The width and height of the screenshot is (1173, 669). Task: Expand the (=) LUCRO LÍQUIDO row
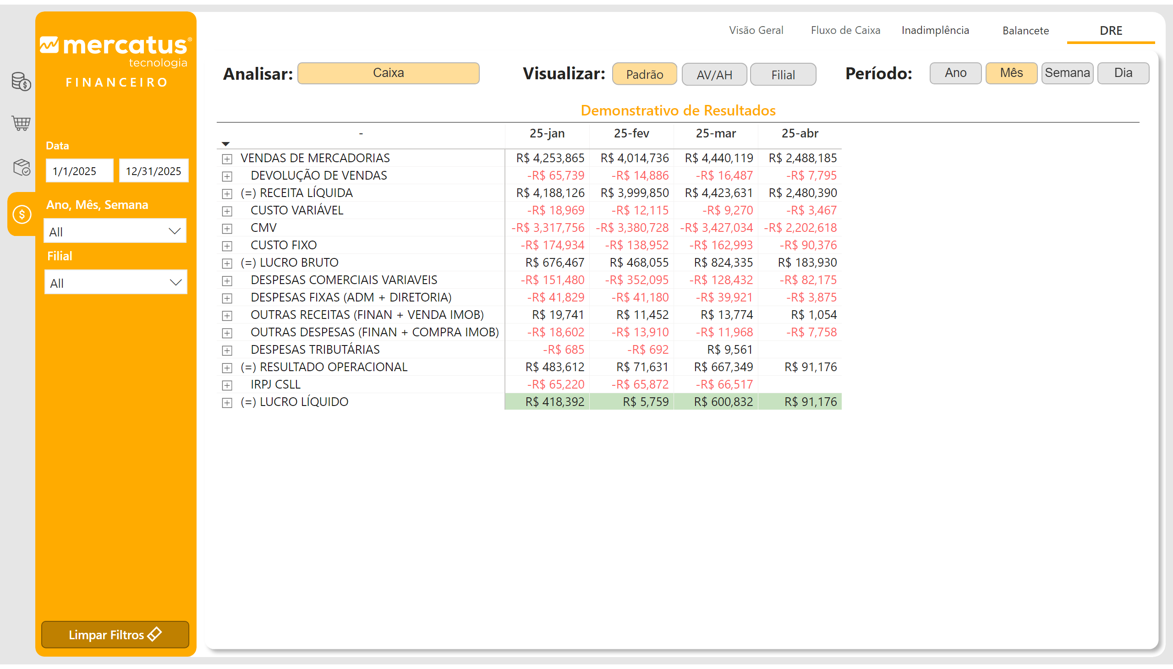227,402
